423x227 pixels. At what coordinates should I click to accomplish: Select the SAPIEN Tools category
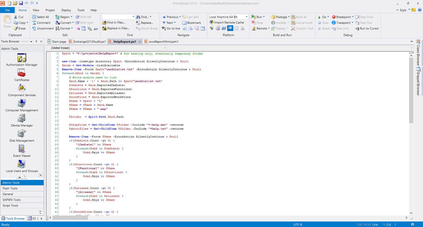22,200
